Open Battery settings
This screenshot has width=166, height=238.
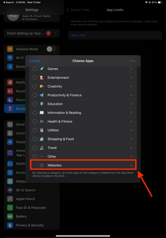(x=32, y=216)
